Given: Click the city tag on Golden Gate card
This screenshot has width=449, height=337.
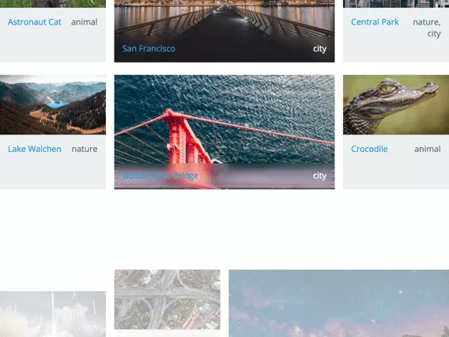Looking at the screenshot, I should click(x=319, y=176).
